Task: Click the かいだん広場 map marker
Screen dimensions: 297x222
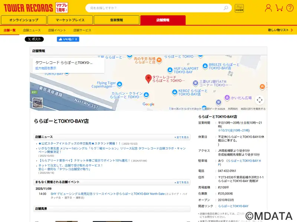Action: pos(227,98)
